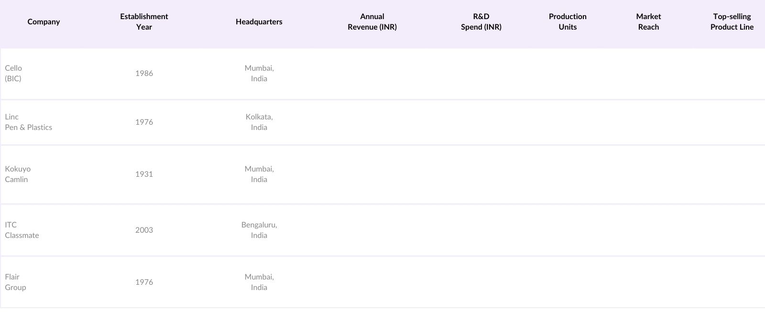Screen dimensions: 765x312
Task: Click the R&D Spend (INR) header
Action: click(481, 22)
